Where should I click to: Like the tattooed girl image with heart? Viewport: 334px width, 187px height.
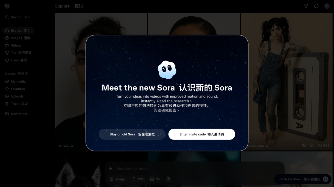pyautogui.click(x=320, y=146)
